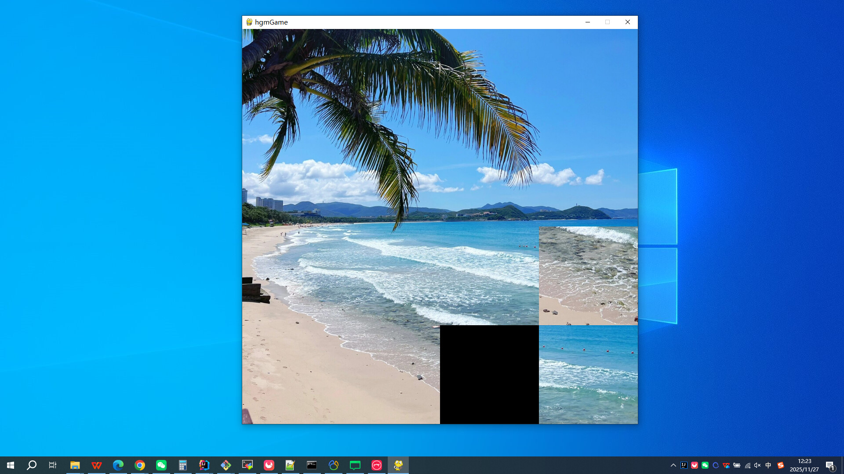844x474 pixels.
Task: Launch Google Chrome from the taskbar
Action: pyautogui.click(x=140, y=465)
